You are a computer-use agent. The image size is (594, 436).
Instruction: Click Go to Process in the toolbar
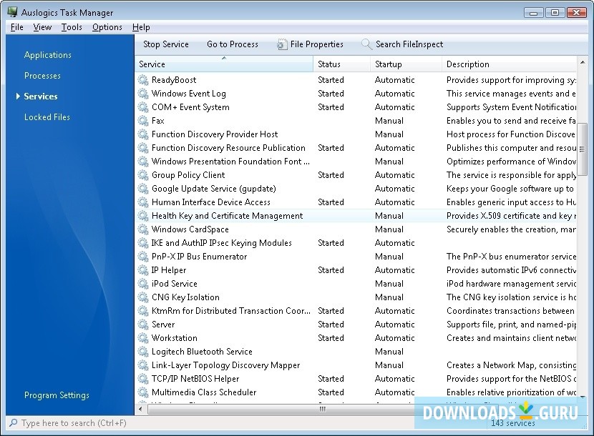233,44
